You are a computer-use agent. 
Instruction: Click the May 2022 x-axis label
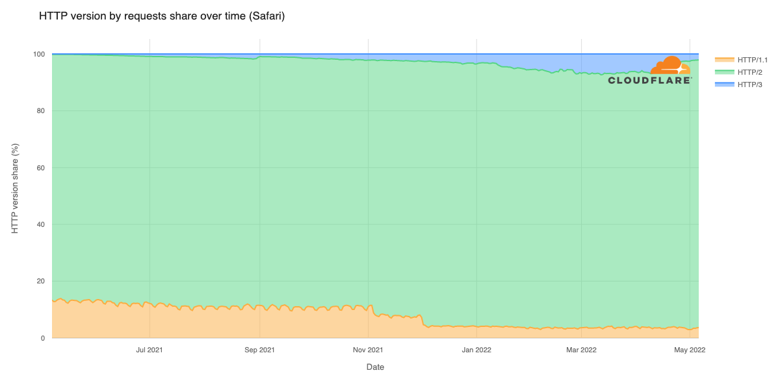coord(690,350)
